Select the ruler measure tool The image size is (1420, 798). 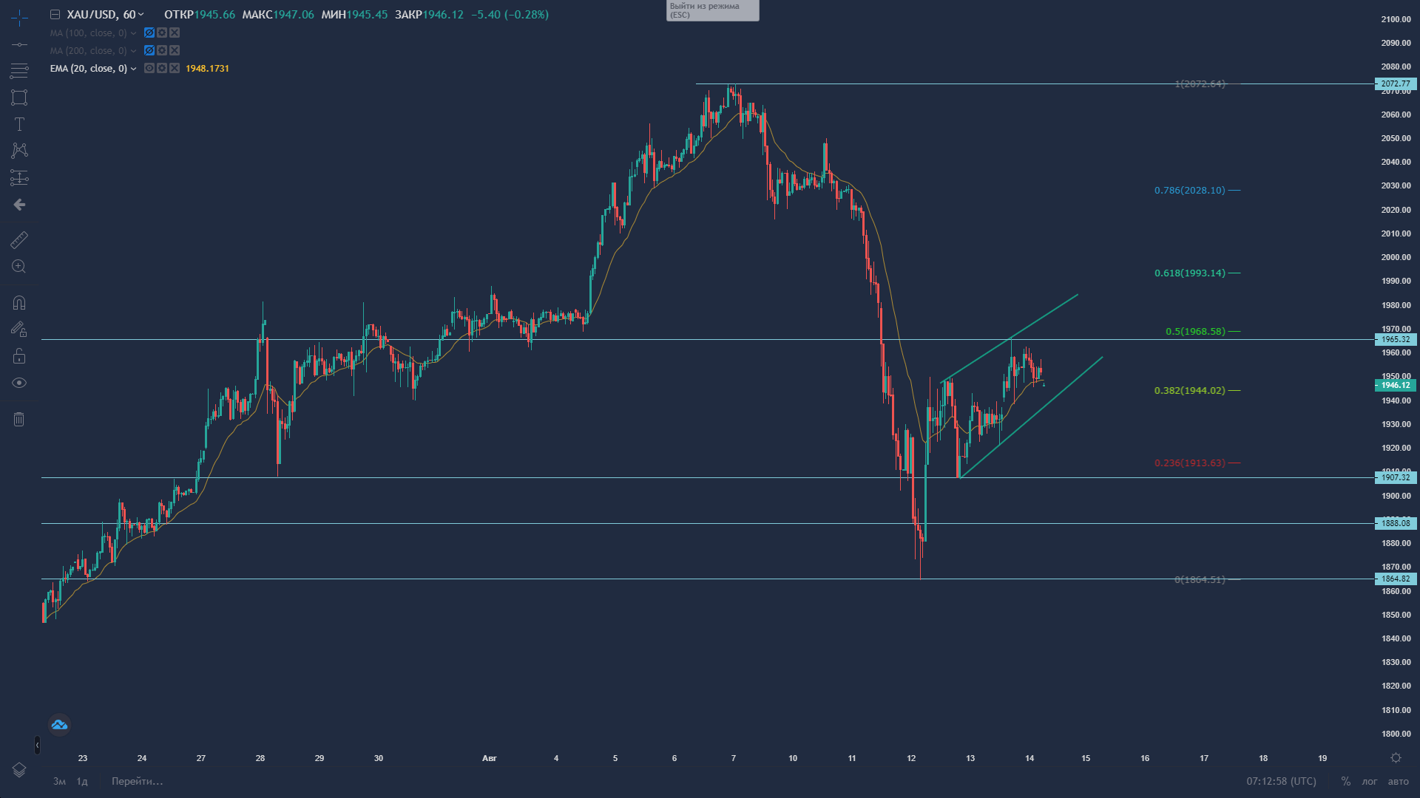pyautogui.click(x=19, y=239)
